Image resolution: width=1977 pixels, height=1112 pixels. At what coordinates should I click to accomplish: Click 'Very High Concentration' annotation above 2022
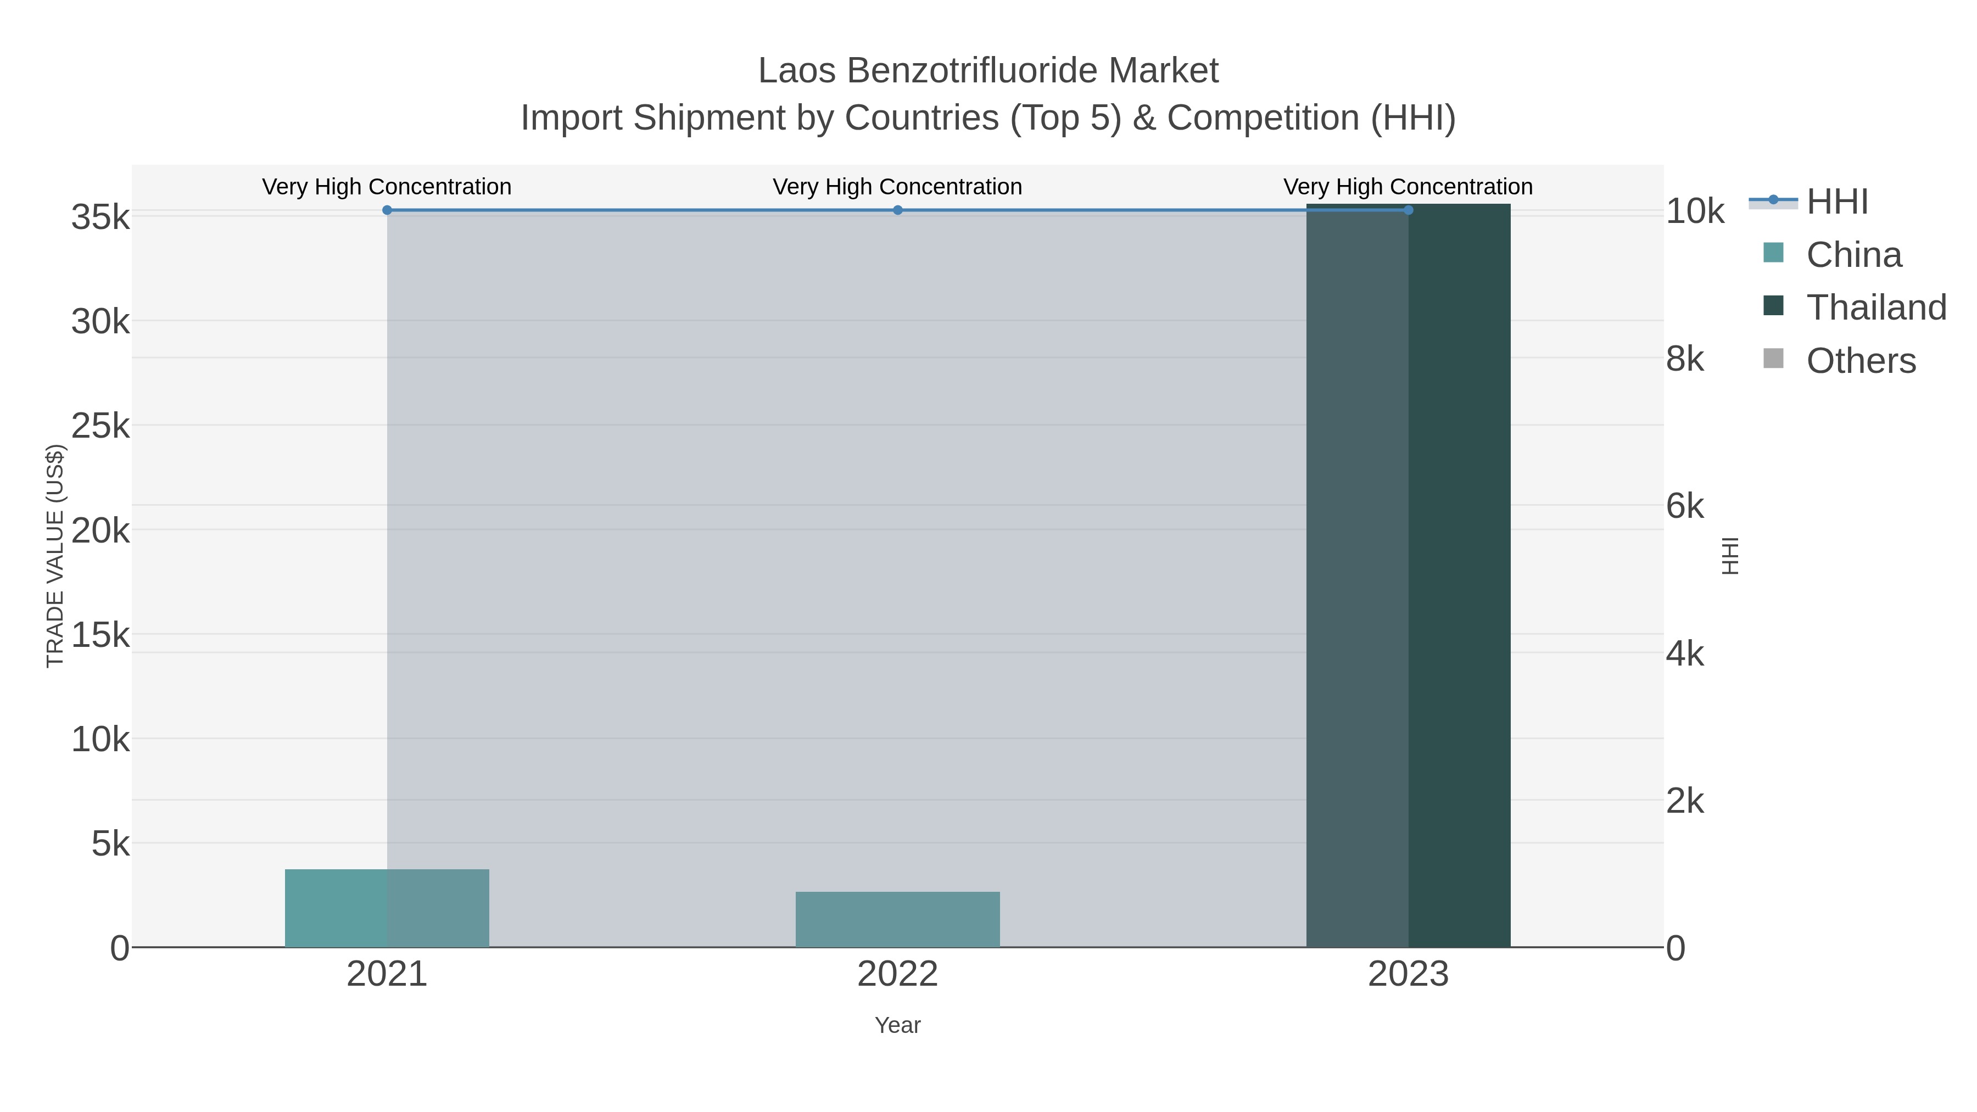(x=898, y=187)
